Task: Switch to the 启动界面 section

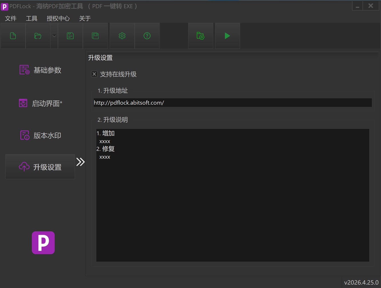Action: [40, 103]
